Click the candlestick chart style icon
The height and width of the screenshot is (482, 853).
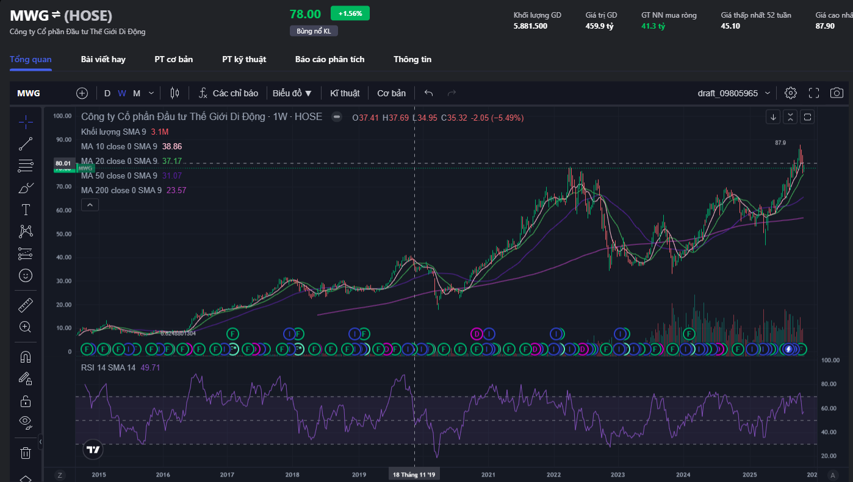175,93
